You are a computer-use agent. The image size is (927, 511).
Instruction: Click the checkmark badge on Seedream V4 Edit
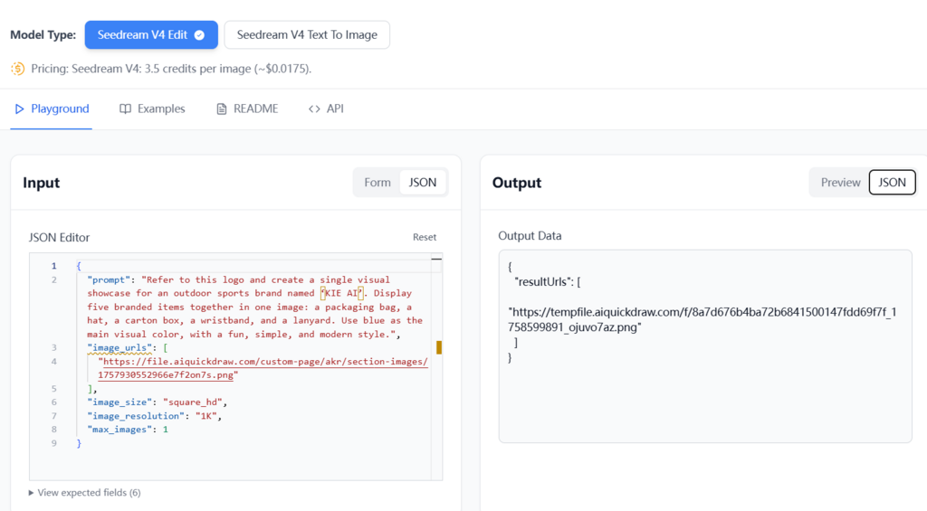point(199,35)
